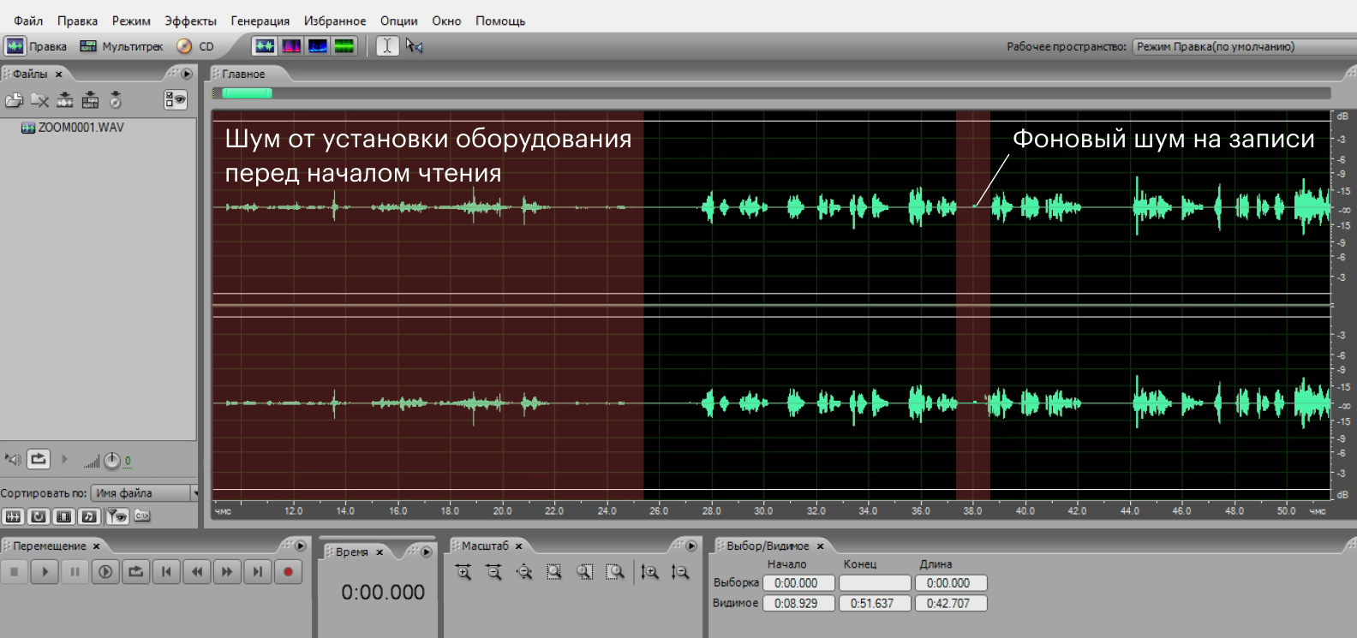Click edit file icon in Файлы panel
The height and width of the screenshot is (638, 1357).
click(65, 100)
